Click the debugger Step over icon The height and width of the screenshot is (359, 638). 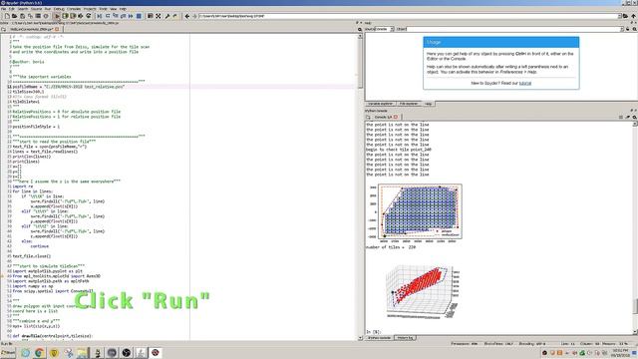coord(108,16)
